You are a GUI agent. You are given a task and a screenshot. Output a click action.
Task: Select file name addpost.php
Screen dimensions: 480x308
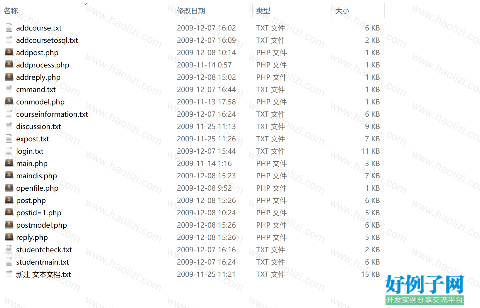pos(37,53)
